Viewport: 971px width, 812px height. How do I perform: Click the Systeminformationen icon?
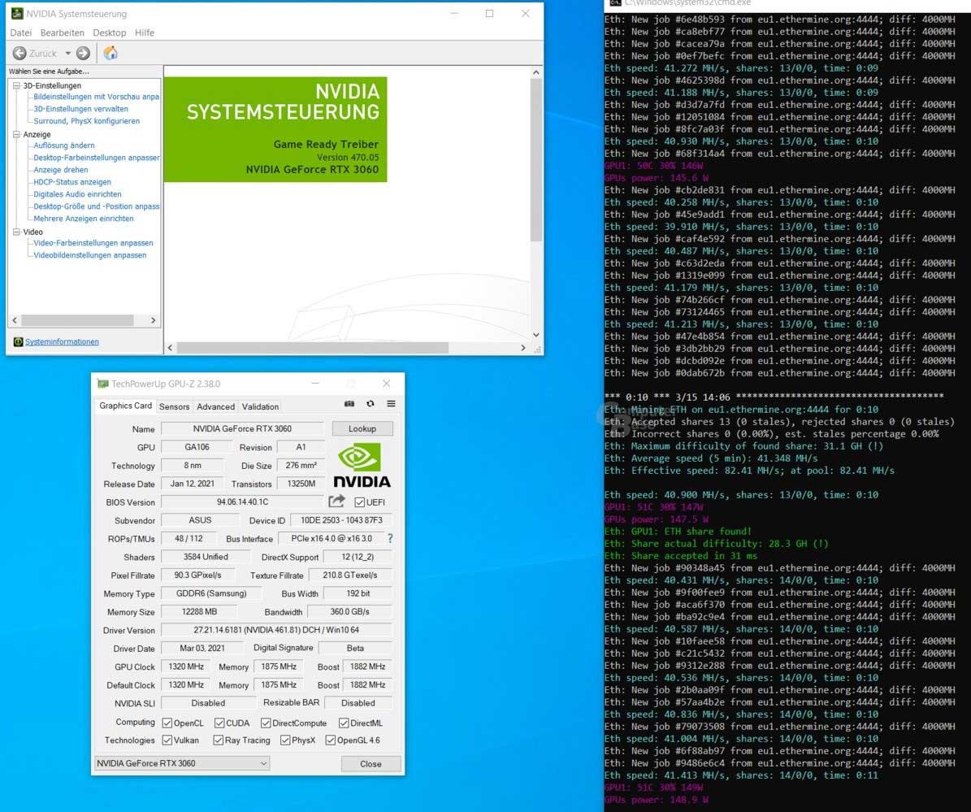(x=18, y=342)
